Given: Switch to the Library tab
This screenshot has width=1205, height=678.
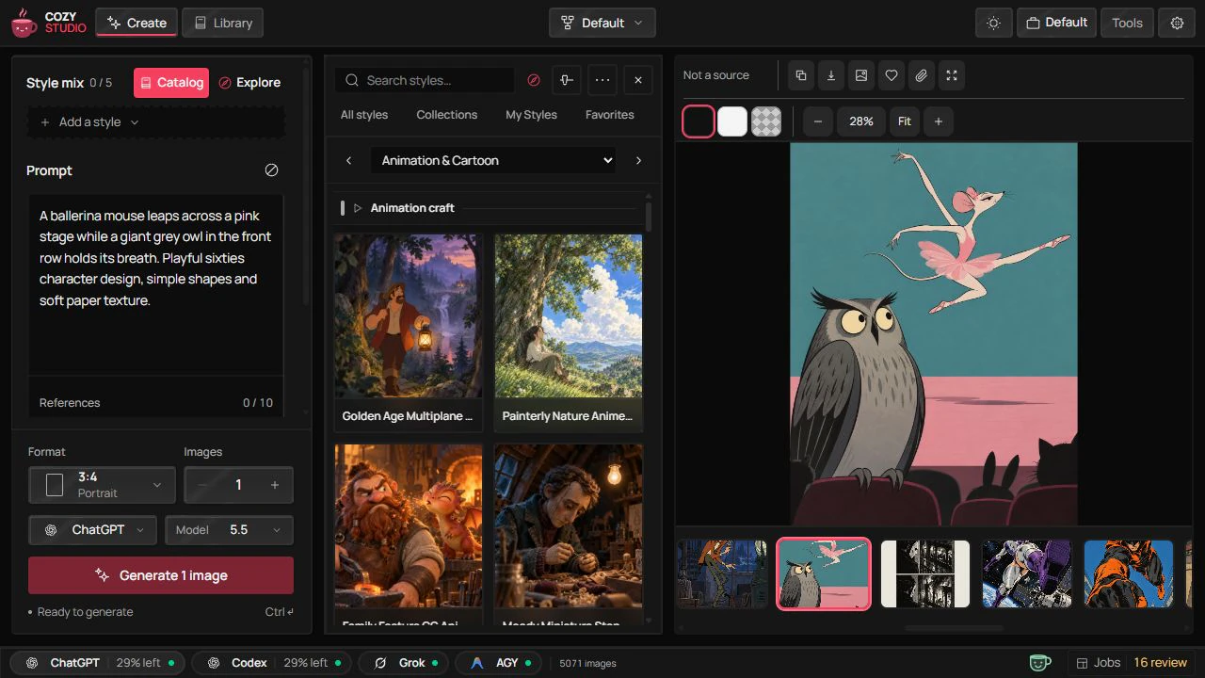Looking at the screenshot, I should click(222, 23).
